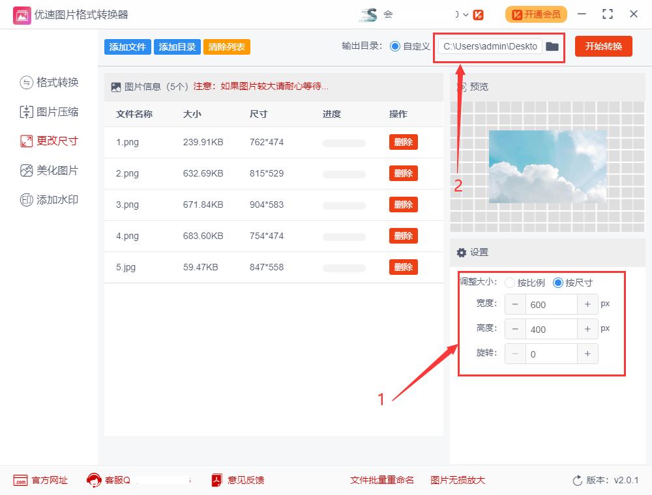Select the 格式转换 sidebar tool
This screenshot has height=495, width=652.
pyautogui.click(x=49, y=82)
